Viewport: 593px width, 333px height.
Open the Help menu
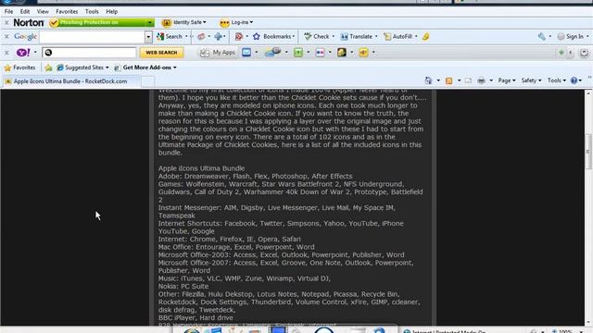tap(111, 12)
